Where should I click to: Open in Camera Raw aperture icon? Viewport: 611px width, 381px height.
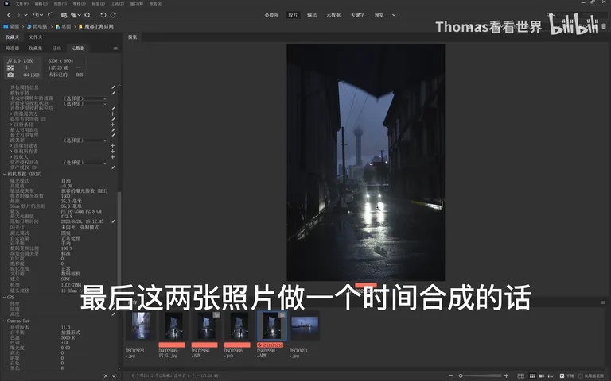coord(88,15)
